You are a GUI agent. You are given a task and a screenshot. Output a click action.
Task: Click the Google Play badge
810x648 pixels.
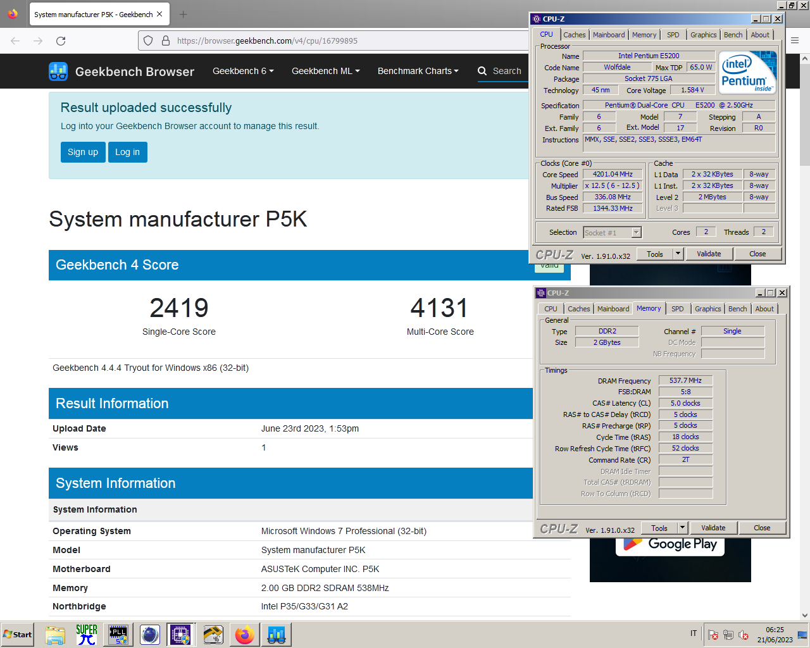coord(670,544)
